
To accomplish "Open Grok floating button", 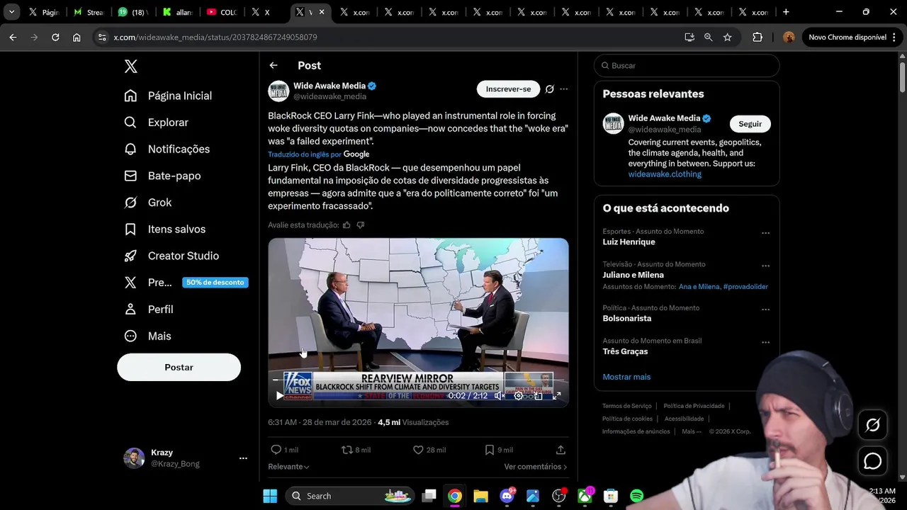I will (x=873, y=425).
